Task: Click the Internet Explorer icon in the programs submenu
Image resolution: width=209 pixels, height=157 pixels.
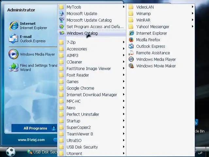Action: (x=131, y=33)
